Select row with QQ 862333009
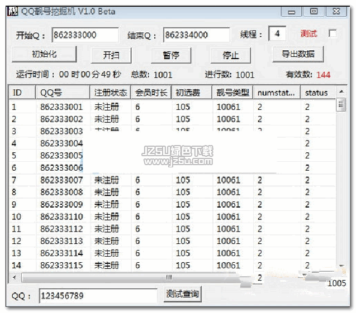 point(172,204)
